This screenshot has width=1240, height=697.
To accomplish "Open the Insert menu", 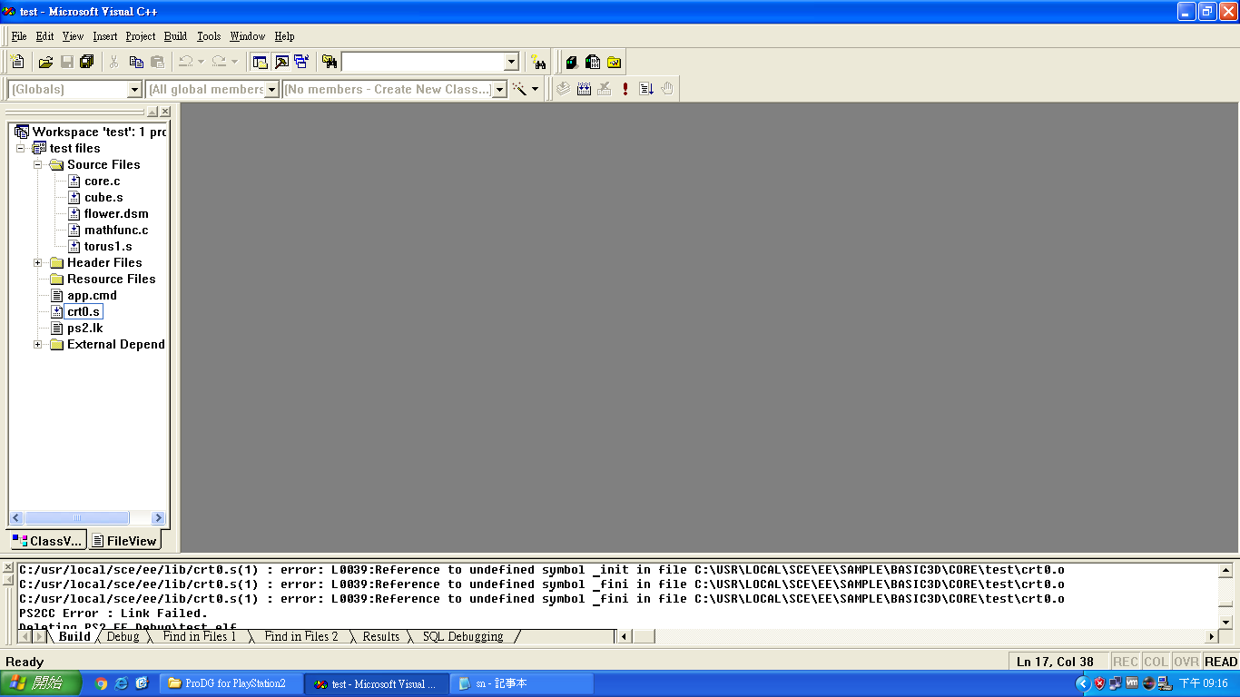I will tap(105, 36).
